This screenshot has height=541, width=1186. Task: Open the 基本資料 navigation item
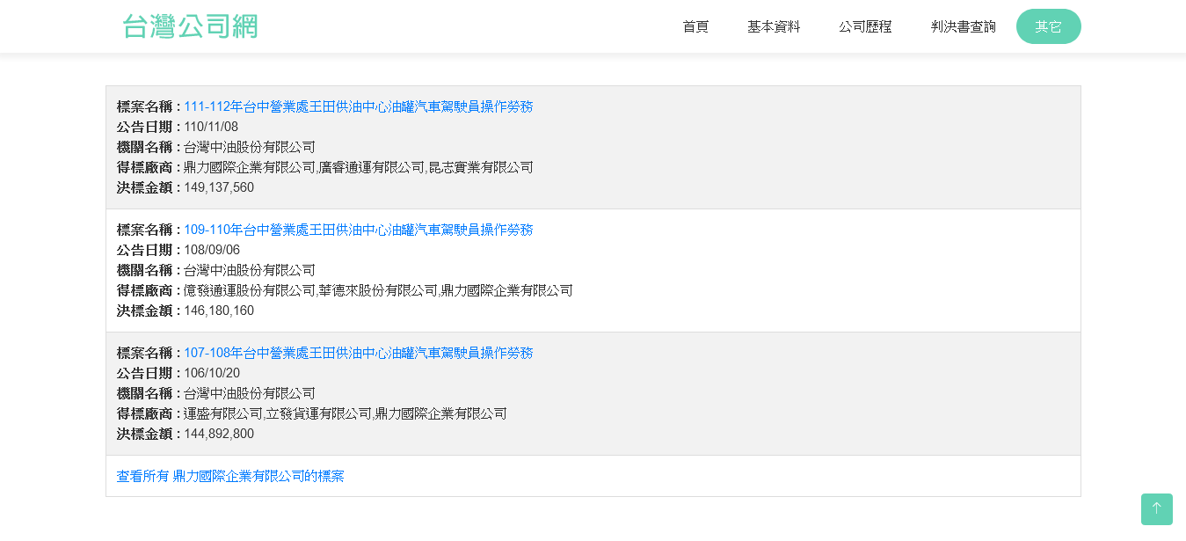coord(774,26)
